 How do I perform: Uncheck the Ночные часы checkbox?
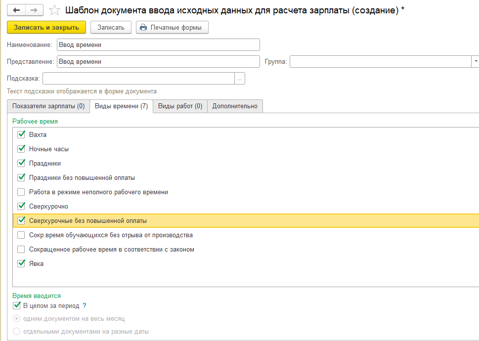(21, 149)
